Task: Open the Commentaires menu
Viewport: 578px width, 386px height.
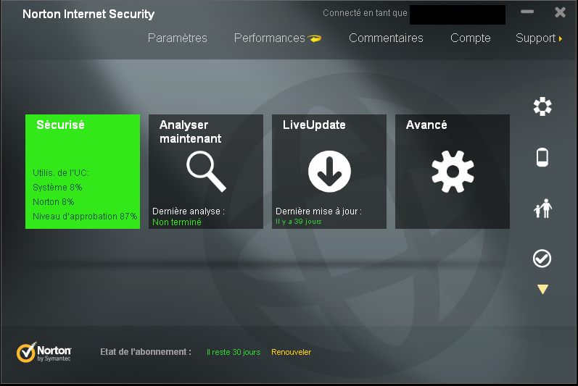Action: pyautogui.click(x=386, y=38)
